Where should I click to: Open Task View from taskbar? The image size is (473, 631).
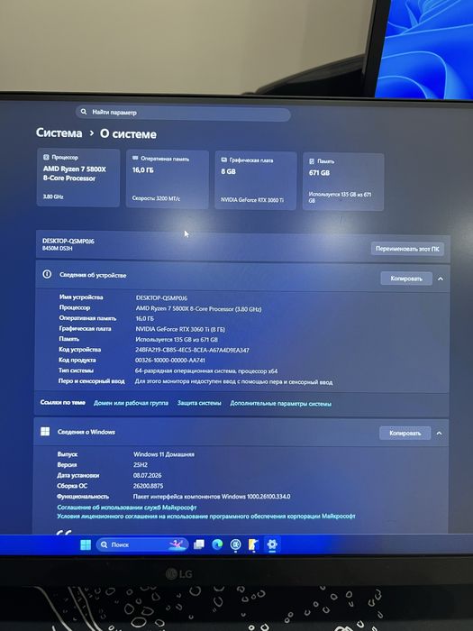(x=199, y=544)
